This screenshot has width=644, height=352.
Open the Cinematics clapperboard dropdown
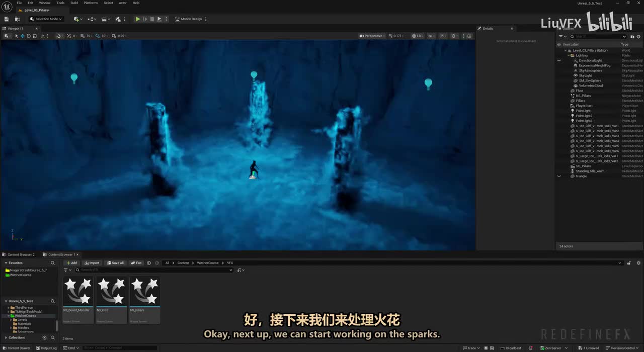106,19
